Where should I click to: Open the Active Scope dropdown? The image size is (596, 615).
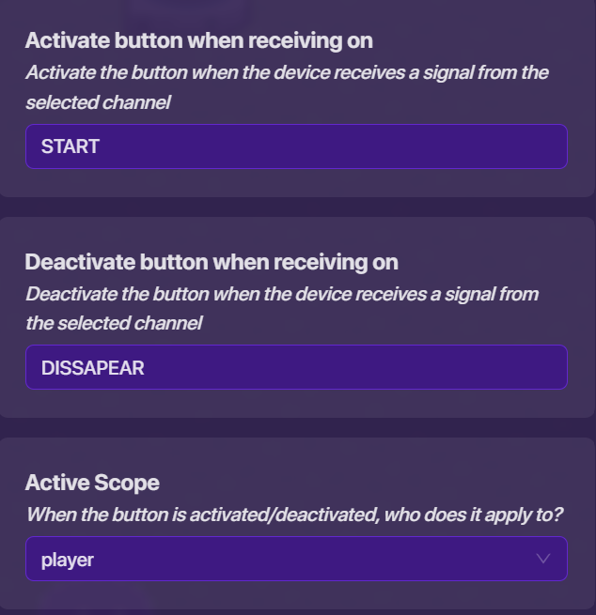coord(296,560)
